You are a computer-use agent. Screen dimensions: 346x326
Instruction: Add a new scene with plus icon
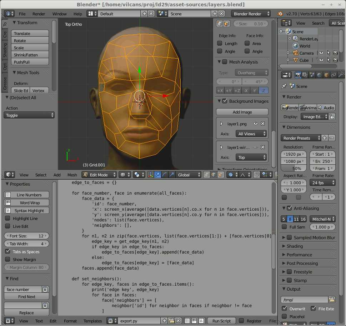tap(215, 14)
